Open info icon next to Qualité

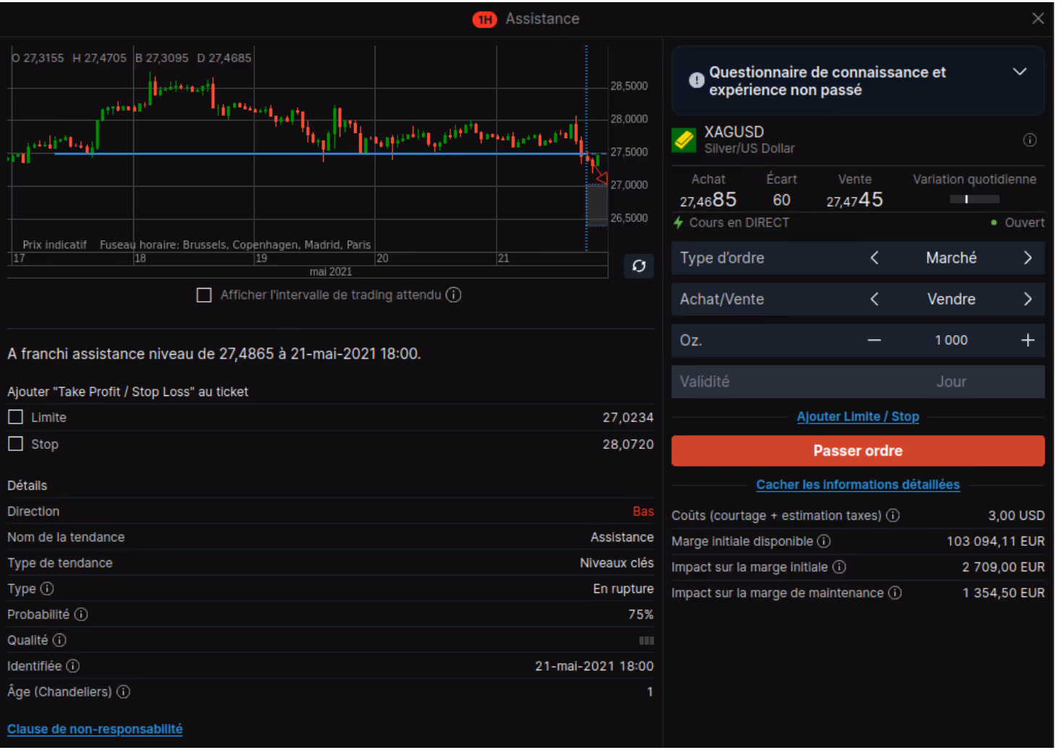[59, 641]
